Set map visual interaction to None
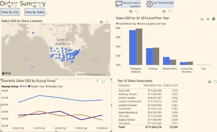The image size is (217, 132). 107,22
